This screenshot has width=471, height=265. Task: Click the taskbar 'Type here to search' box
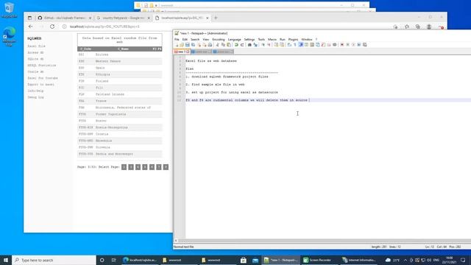pyautogui.click(x=54, y=260)
